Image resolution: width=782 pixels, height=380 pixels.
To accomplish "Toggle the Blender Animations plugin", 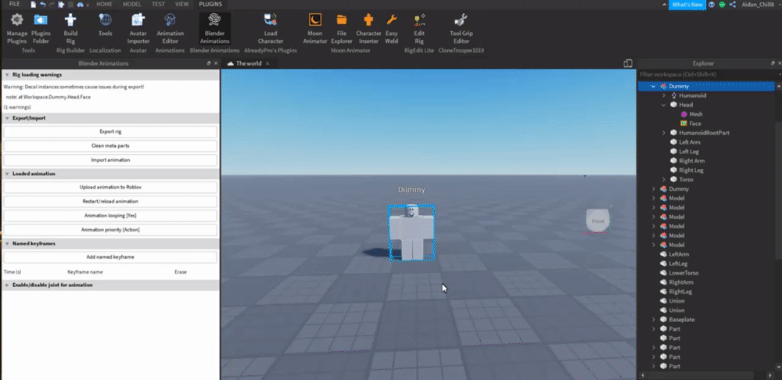I will click(x=214, y=29).
